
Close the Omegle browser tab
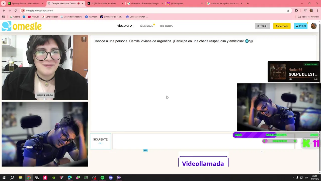pos(83,4)
